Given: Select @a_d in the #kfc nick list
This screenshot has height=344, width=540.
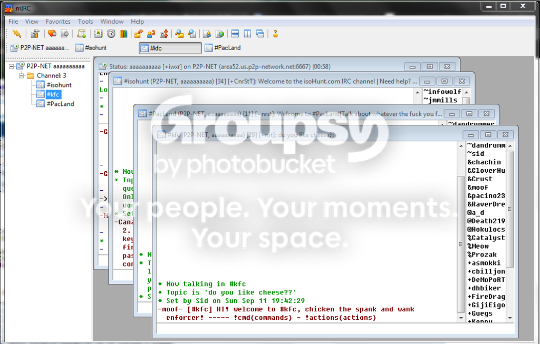Looking at the screenshot, I should click(x=476, y=213).
